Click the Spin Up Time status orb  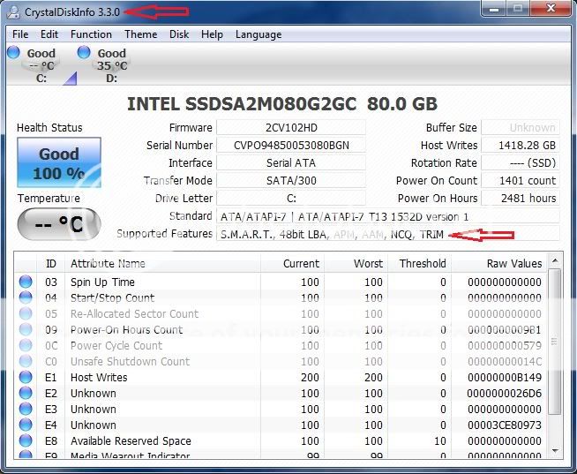click(26, 282)
